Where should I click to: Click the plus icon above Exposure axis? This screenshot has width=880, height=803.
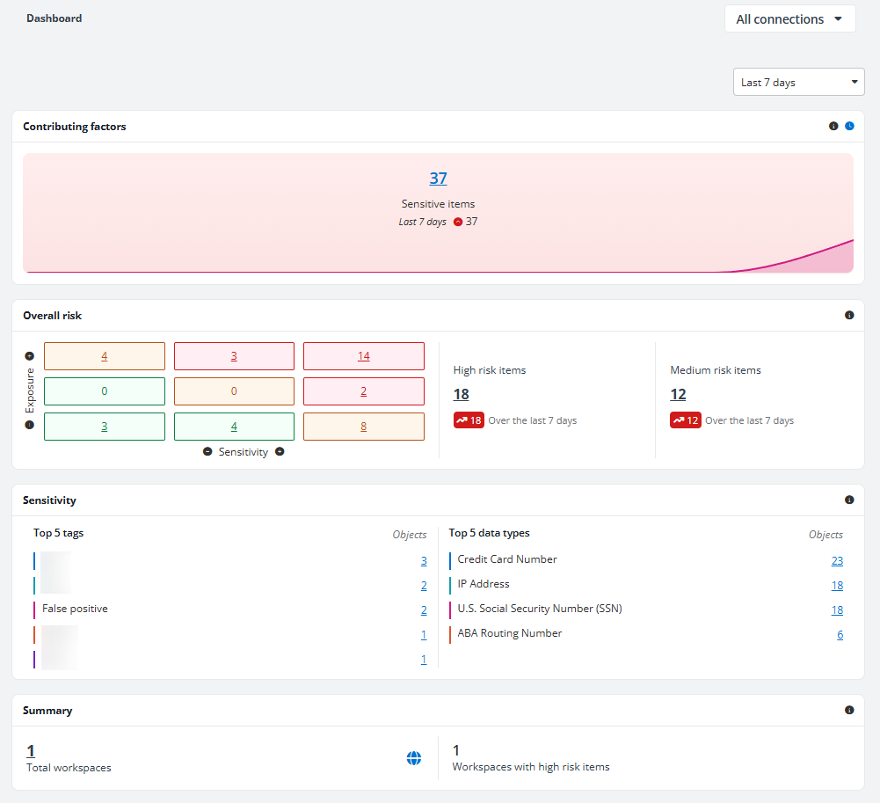point(30,356)
